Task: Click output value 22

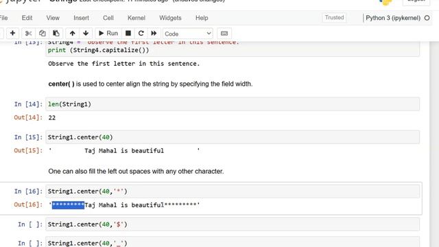Action: tap(52, 117)
